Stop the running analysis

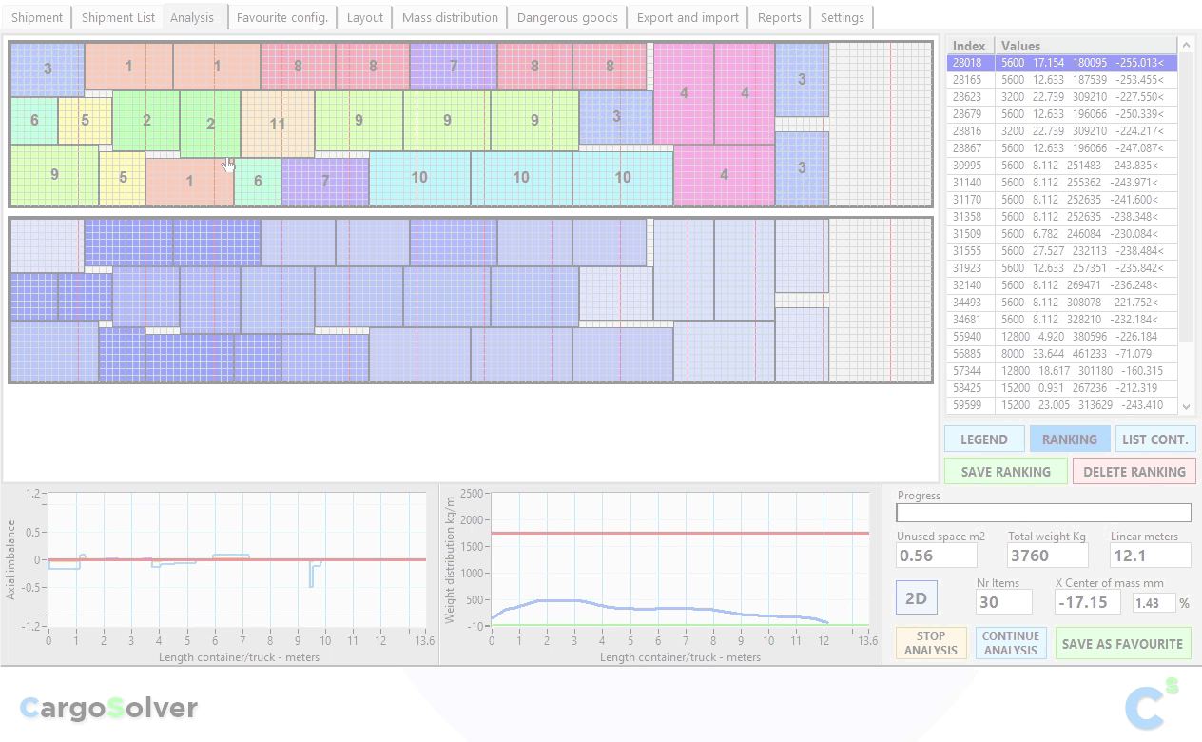(x=930, y=643)
